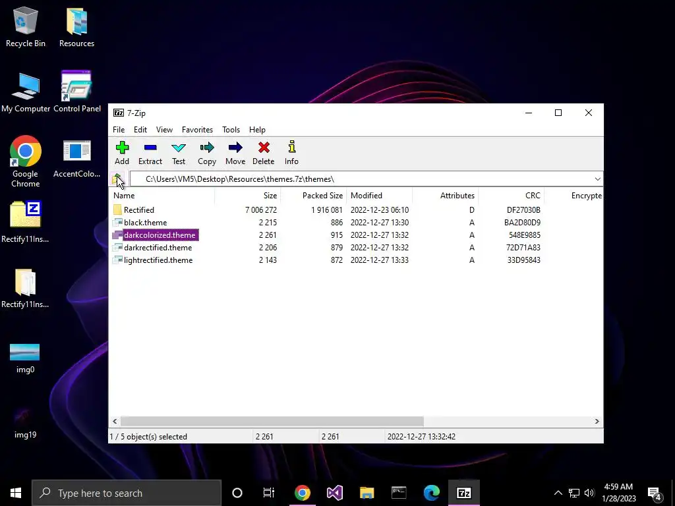Image resolution: width=675 pixels, height=506 pixels.
Task: Sort by Size column header
Action: click(248, 195)
